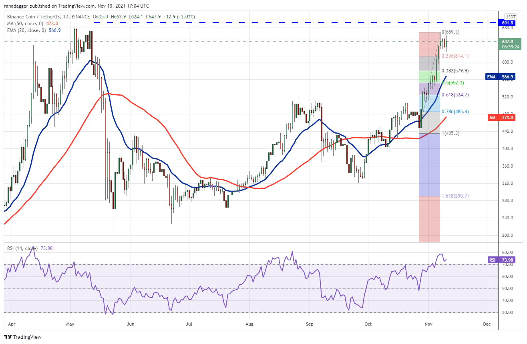The height and width of the screenshot is (344, 527).
Task: Click the TradingView logo at bottom left
Action: click(23, 337)
